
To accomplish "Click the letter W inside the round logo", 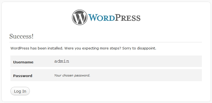I will (80, 17).
